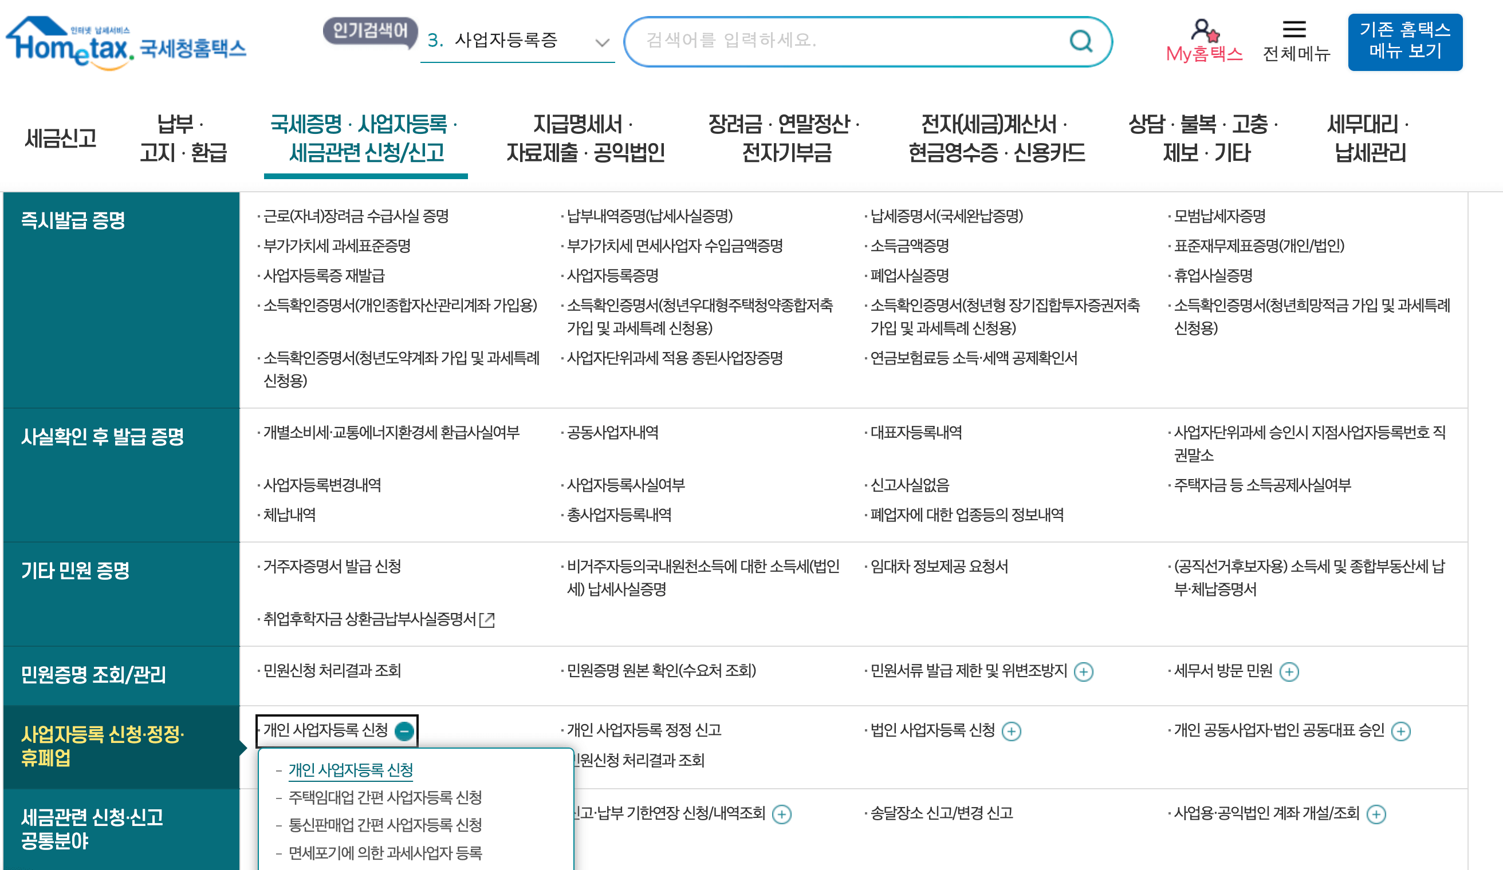
Task: Open the 인기검색어 dropdown chevron
Action: pyautogui.click(x=602, y=42)
